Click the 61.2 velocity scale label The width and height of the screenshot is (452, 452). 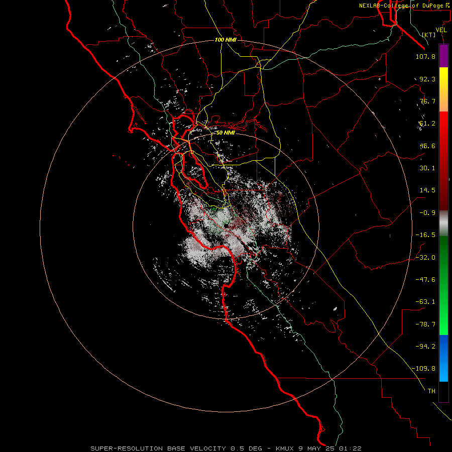coord(427,124)
